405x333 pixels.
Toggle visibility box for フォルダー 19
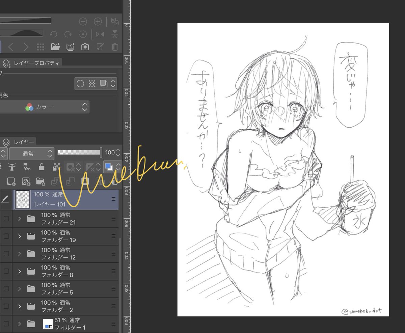coord(6,236)
